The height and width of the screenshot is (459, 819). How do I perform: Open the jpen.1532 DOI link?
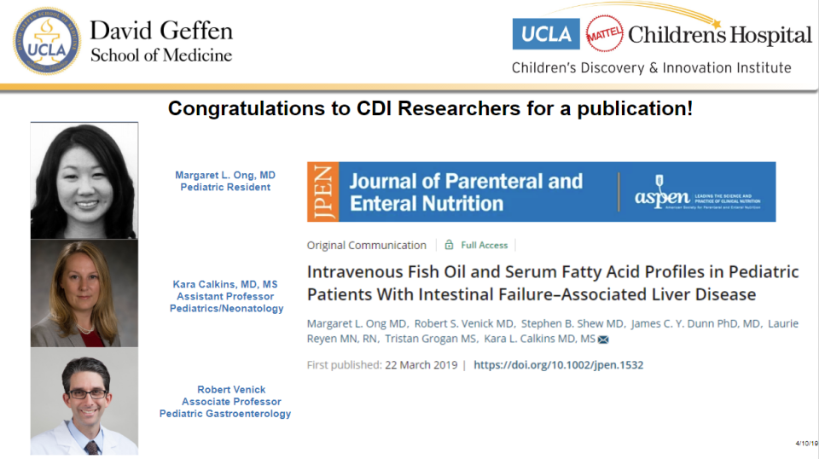558,365
